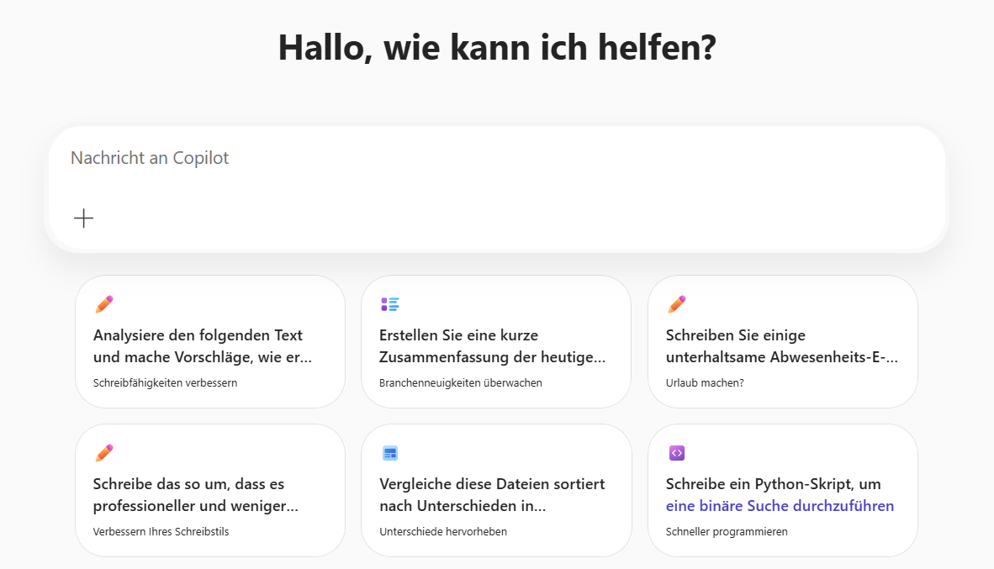
Task: Click 'Branchenneuigkeiten überwachen' subtitle
Action: [x=460, y=382]
